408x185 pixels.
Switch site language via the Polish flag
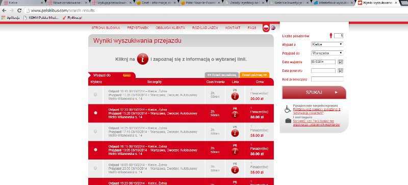[266, 28]
